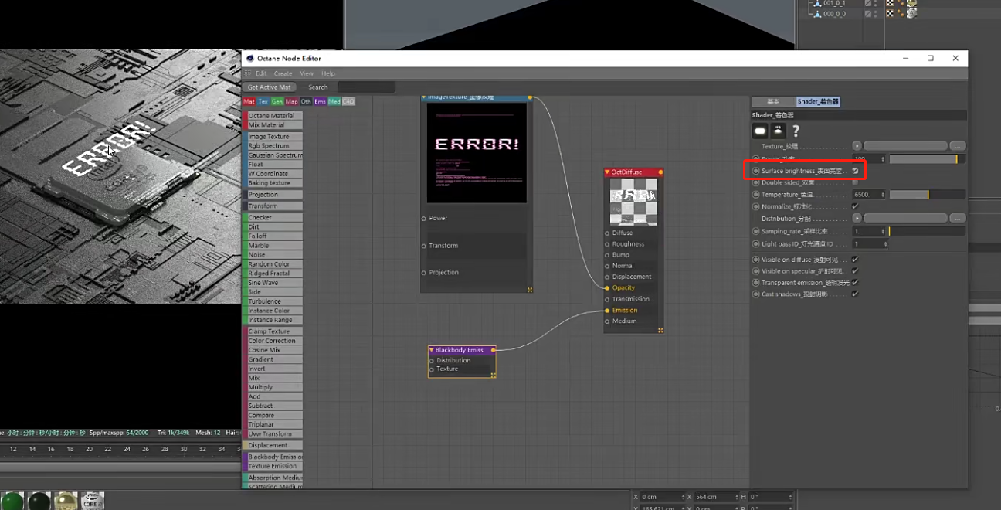Toggle the Ems node filter tag

coord(320,102)
